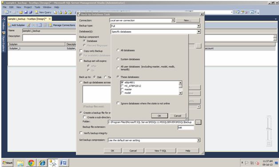The image size is (279, 167).
Task: Confirm database selection with popup OK button
Action: (159, 115)
